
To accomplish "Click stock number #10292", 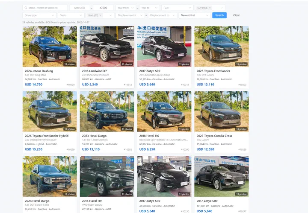I will tap(128, 150).
